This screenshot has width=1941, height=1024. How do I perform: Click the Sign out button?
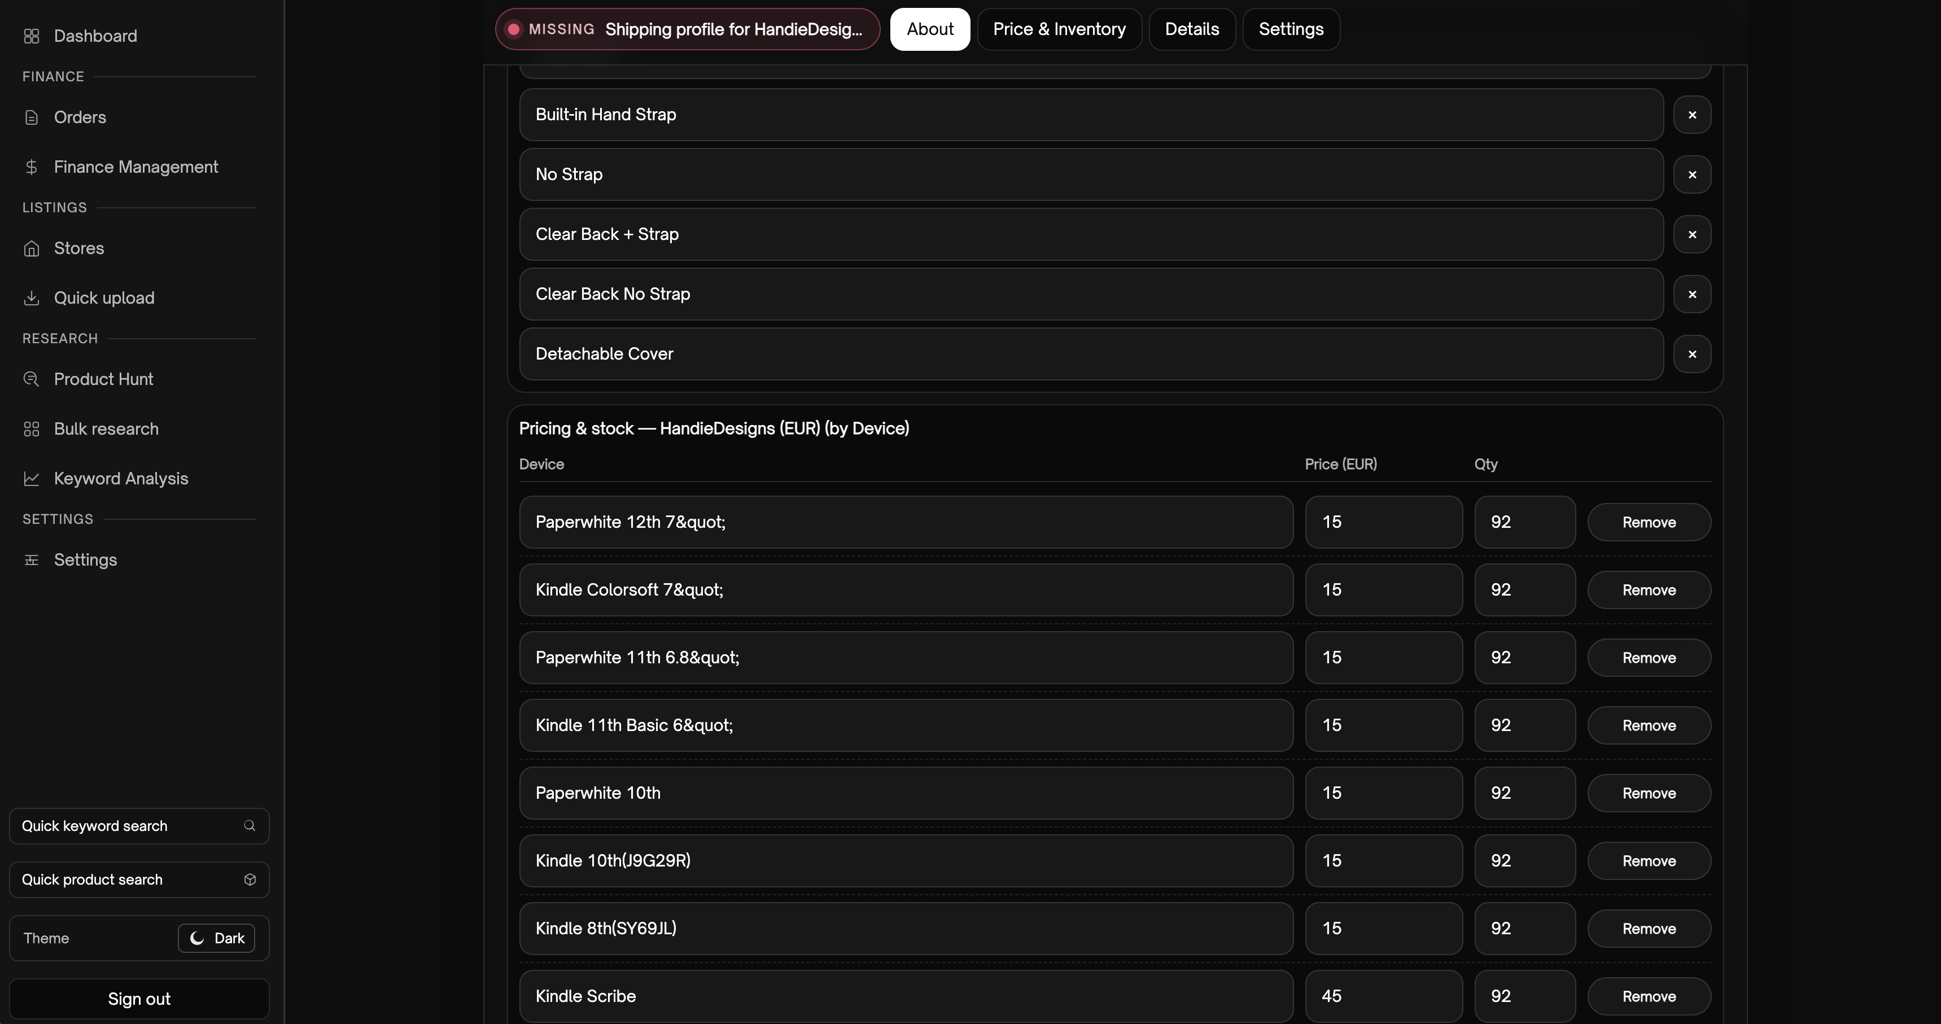(139, 999)
